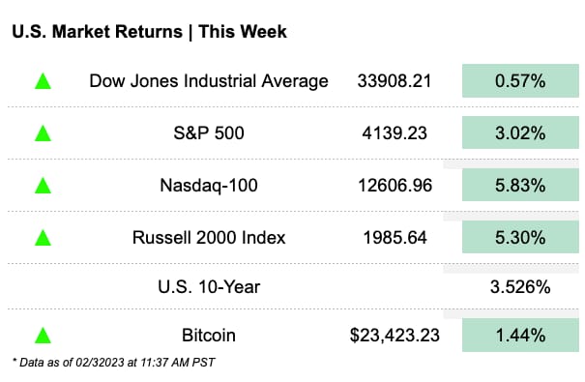This screenshot has width=585, height=382.
Task: Click the green up arrow beside Dow Jones
Action: (43, 81)
